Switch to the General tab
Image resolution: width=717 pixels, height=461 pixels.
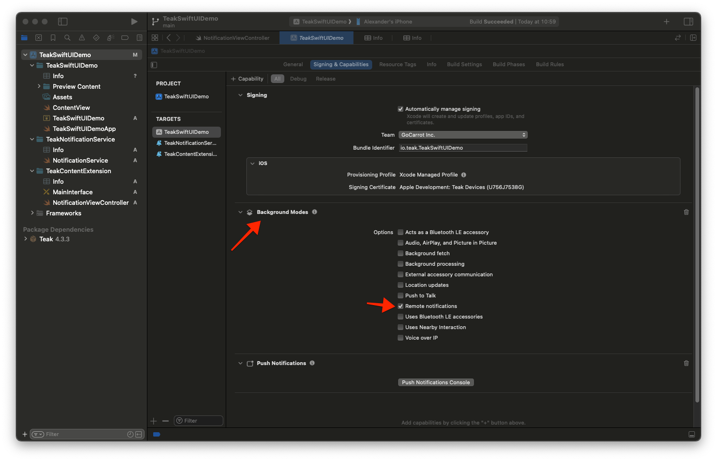tap(293, 64)
